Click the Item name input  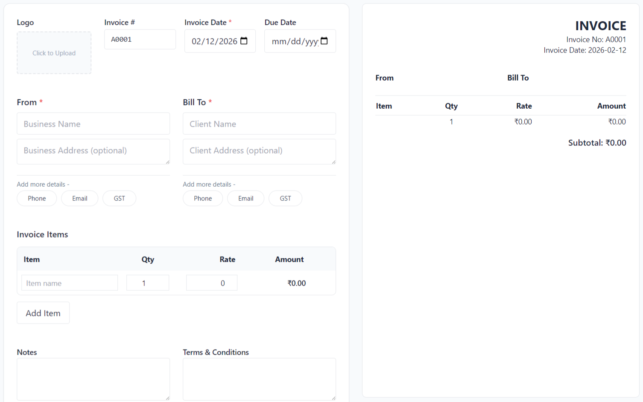69,283
